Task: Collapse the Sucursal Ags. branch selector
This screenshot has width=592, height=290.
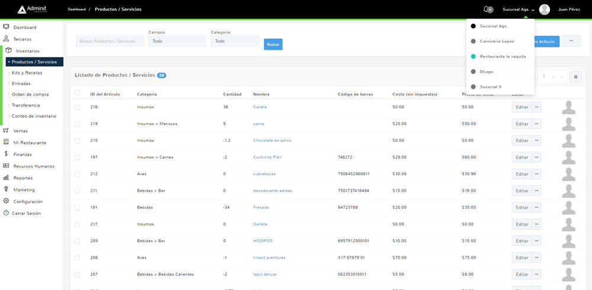Action: click(x=518, y=9)
